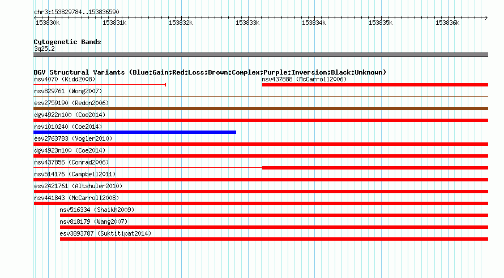Image resolution: width=504 pixels, height=278 pixels.
Task: Click the 153836k ruler tick label
Action: pos(447,23)
